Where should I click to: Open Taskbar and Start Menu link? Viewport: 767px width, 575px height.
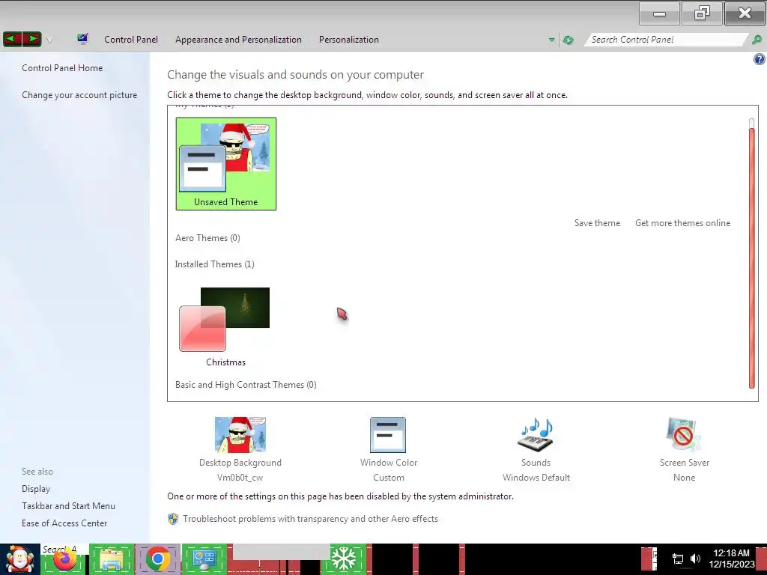tap(68, 506)
